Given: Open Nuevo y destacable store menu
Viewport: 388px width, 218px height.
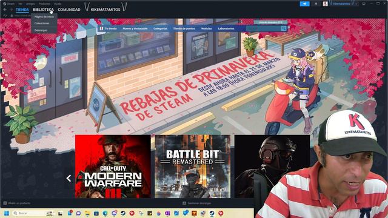Looking at the screenshot, I should [135, 28].
